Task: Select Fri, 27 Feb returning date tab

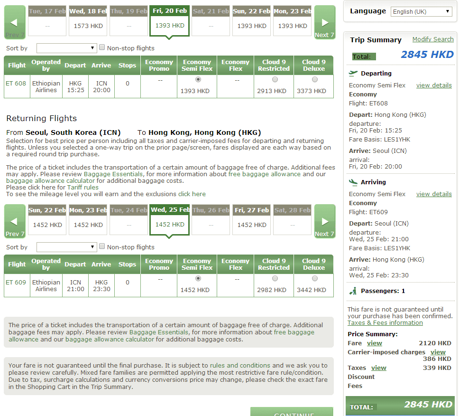Action: click(252, 220)
